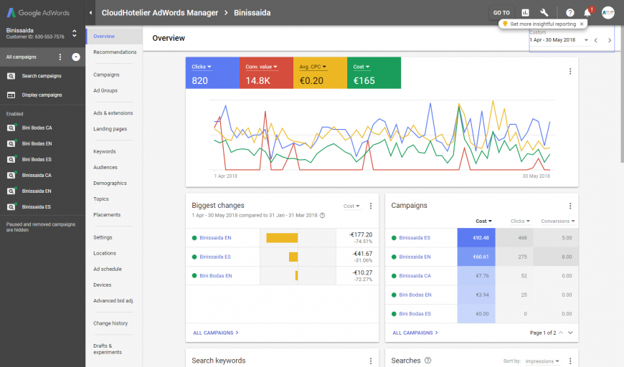Open ALL CAMPAIGNS link in Biggest changes
This screenshot has width=624, height=367.
pos(216,333)
